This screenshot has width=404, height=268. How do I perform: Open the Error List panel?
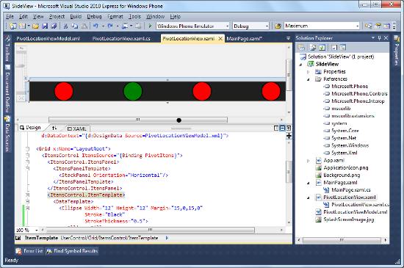pyautogui.click(x=29, y=251)
